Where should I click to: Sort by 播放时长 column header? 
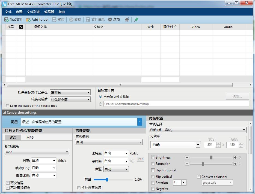coord(170,27)
